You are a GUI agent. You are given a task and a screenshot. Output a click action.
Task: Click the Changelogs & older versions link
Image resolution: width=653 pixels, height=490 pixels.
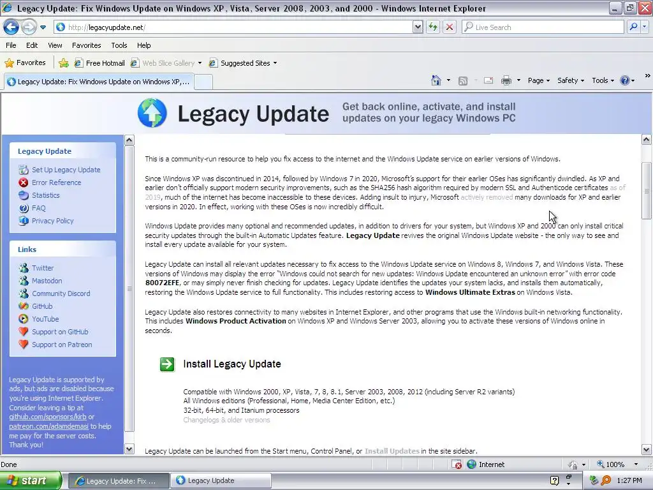(x=226, y=420)
